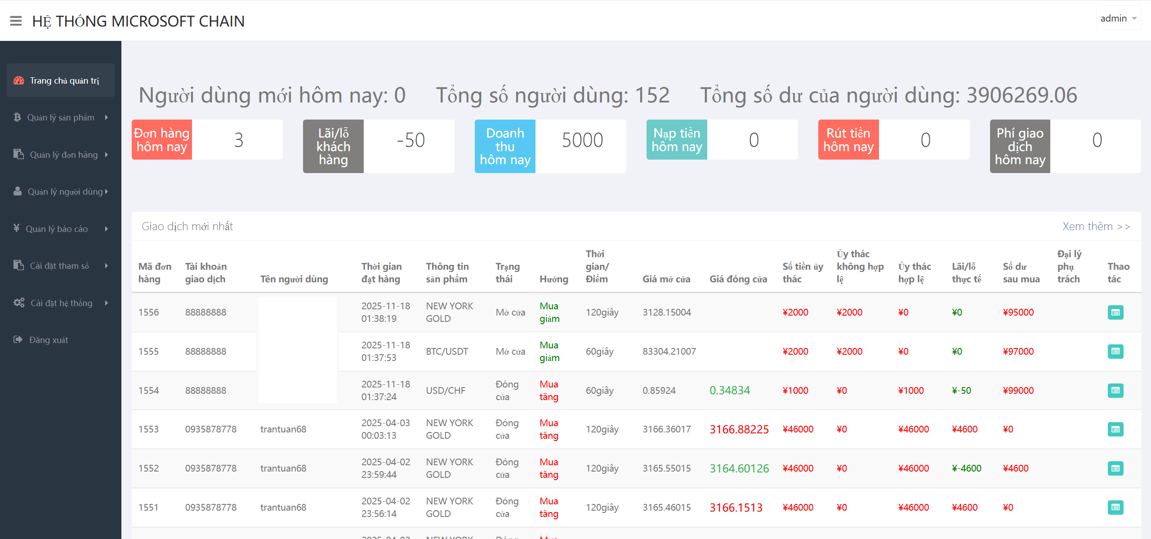Screen dimensions: 1151x539
Task: Open the detail icon for order 1556
Action: tap(1115, 312)
